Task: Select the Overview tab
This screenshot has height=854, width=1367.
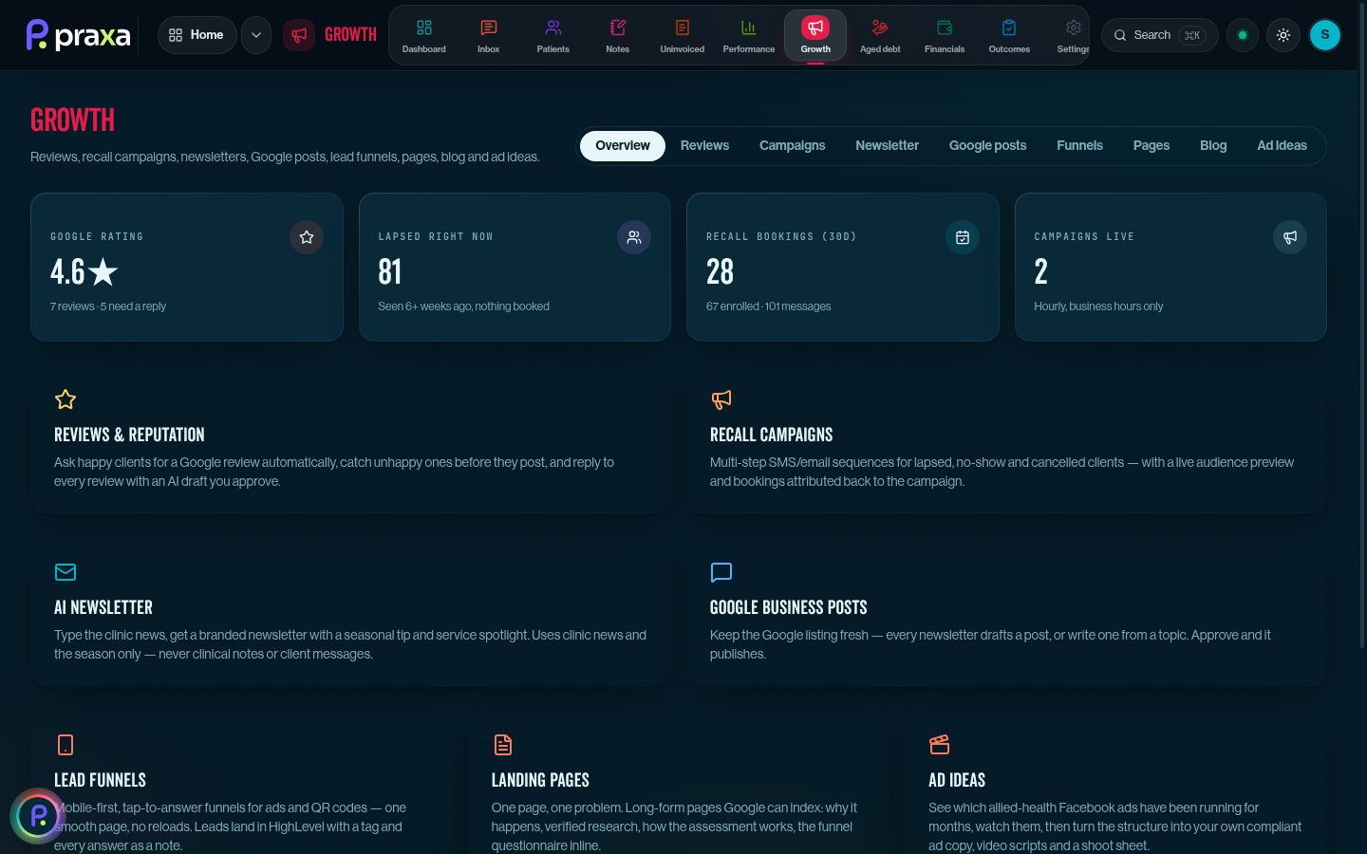Action: [623, 146]
